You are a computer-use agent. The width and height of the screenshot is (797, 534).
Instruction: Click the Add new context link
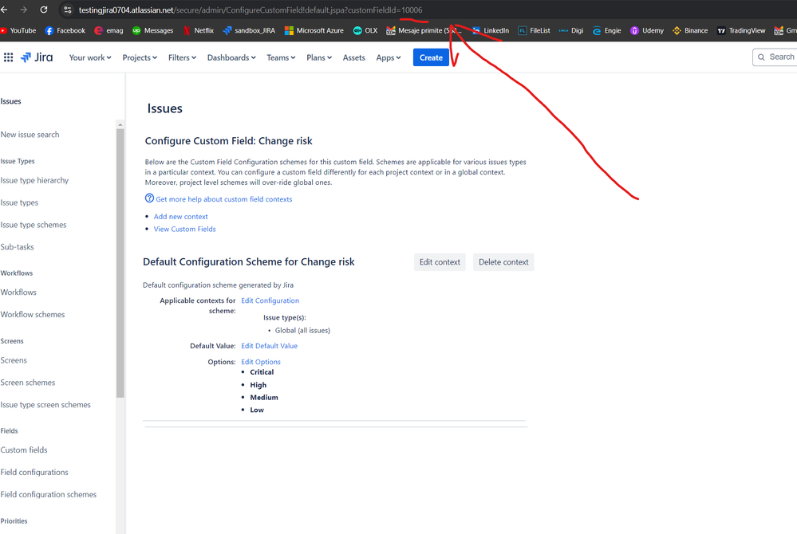[x=180, y=217]
